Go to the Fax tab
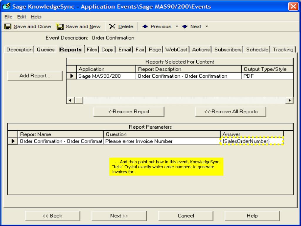This screenshot has height=226, width=301. click(x=140, y=49)
